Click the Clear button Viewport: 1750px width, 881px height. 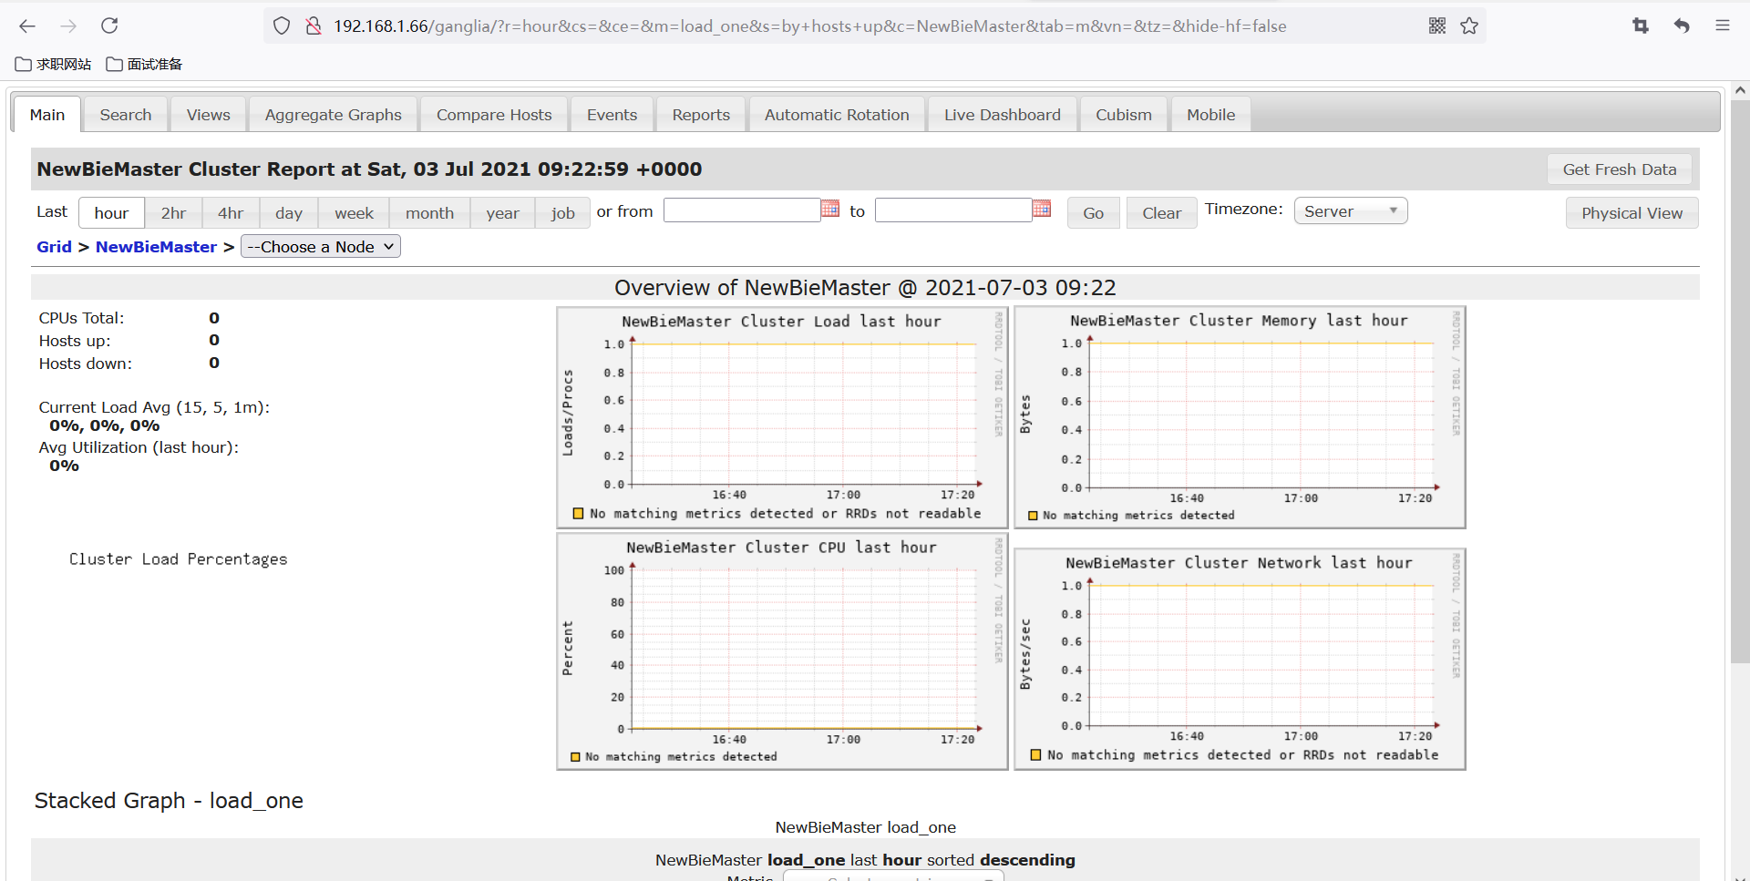point(1162,213)
